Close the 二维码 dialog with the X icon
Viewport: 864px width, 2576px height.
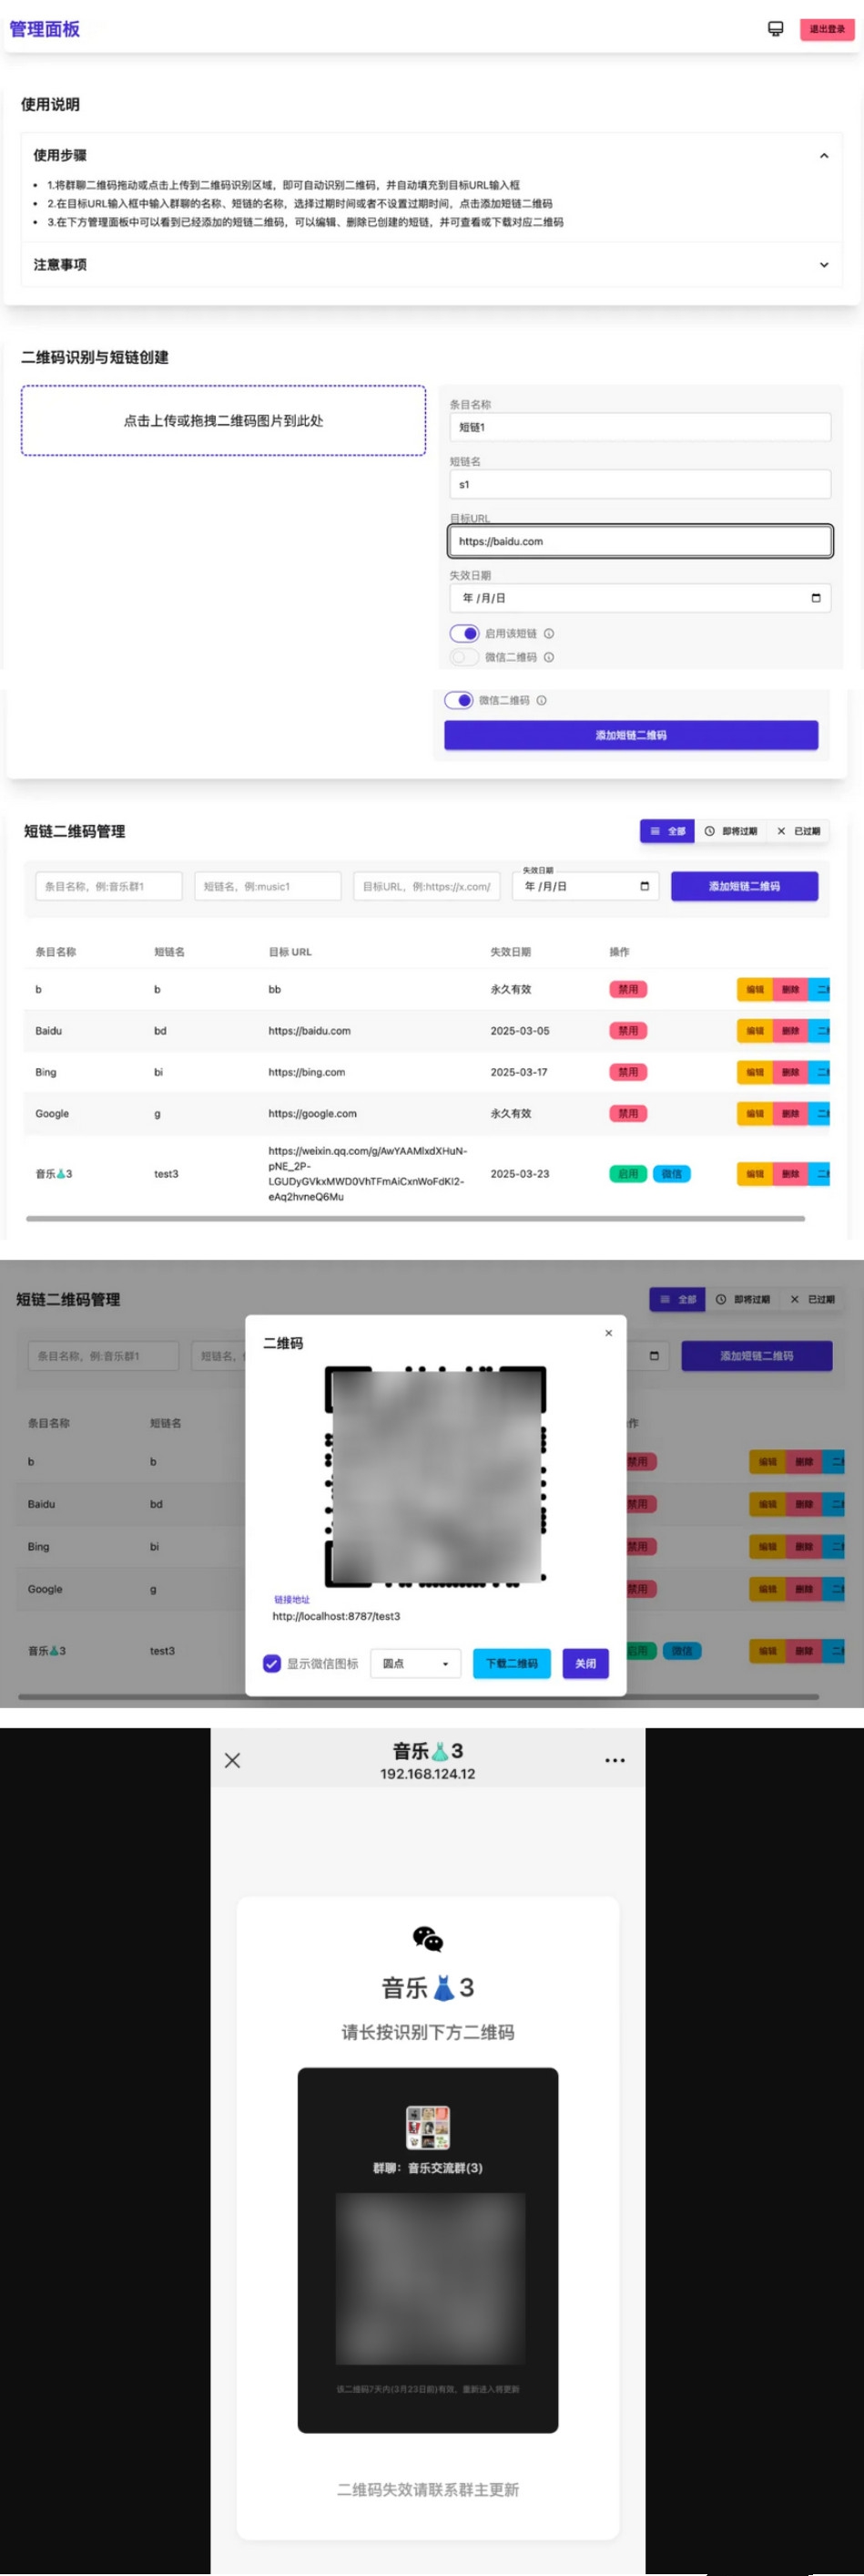[608, 1333]
